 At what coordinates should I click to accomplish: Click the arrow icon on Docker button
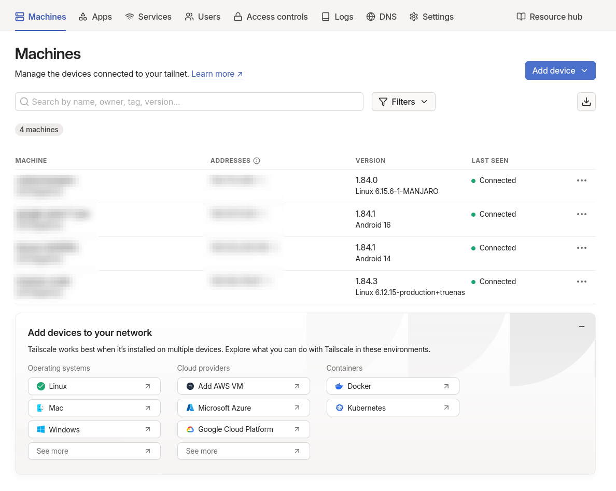coord(446,386)
